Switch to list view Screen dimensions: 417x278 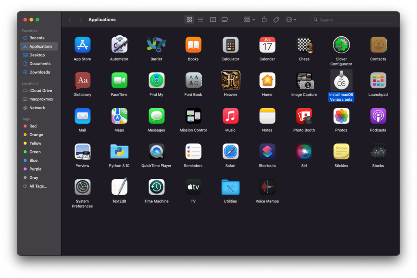(200, 20)
